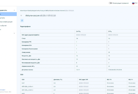Click the МАС-адрес VAP column header

coord(83,80)
